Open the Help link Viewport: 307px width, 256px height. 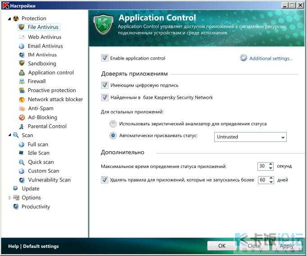coord(14,247)
